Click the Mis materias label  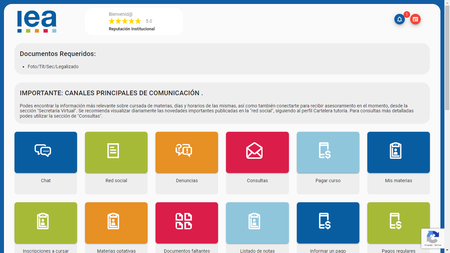(x=398, y=181)
